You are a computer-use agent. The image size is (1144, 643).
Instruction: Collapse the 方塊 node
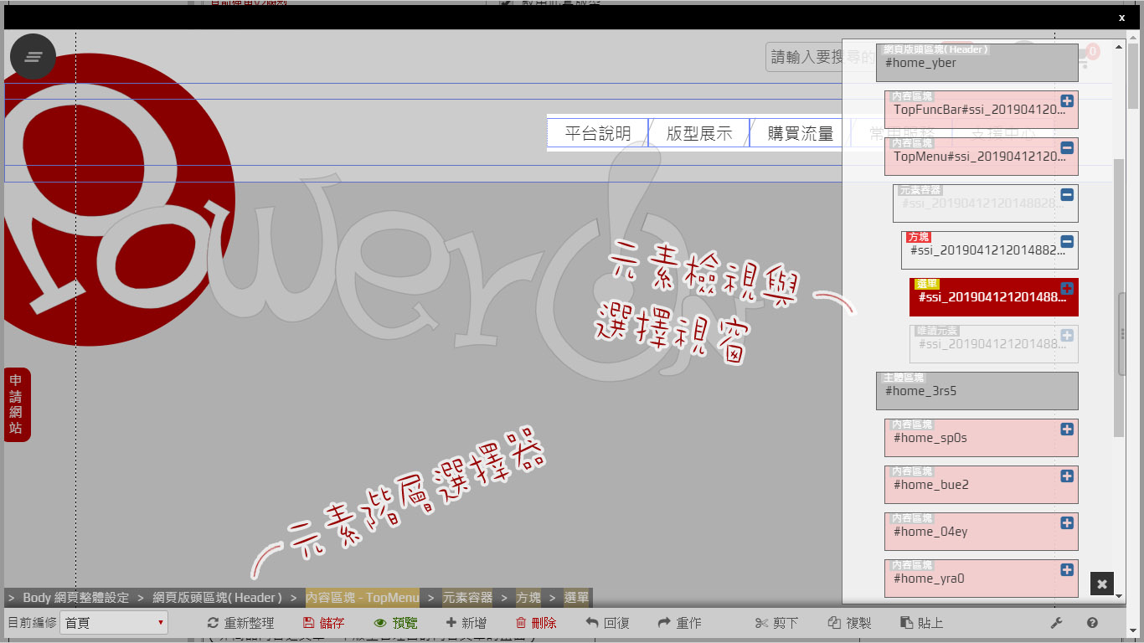click(1067, 241)
